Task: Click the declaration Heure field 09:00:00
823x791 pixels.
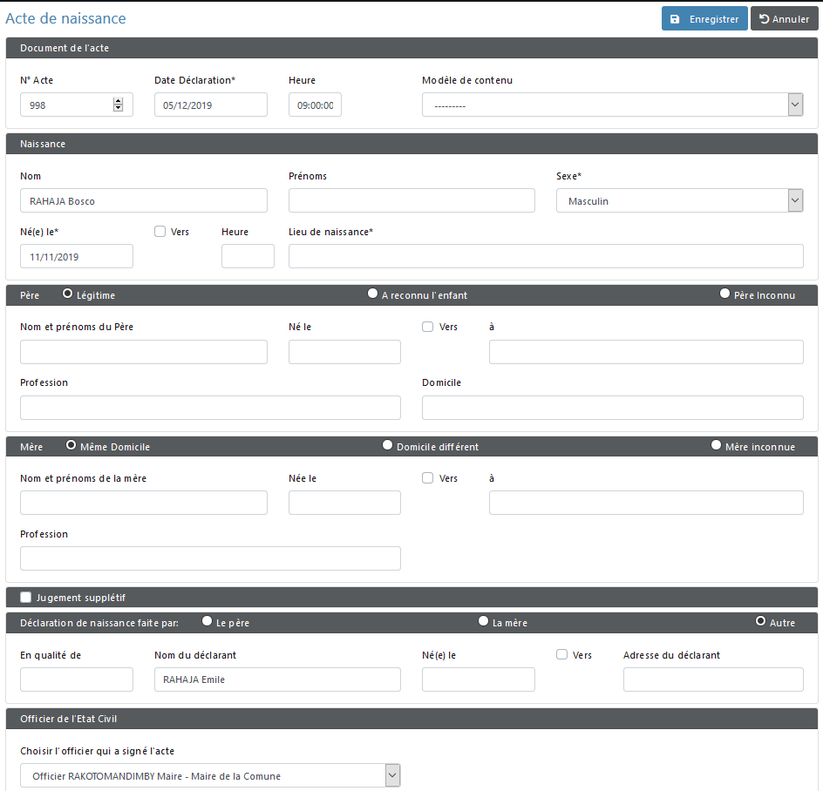Action: [315, 105]
